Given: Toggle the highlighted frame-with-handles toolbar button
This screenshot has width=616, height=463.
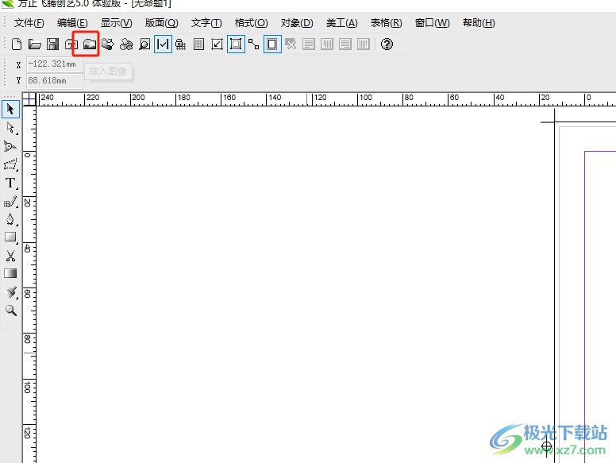Looking at the screenshot, I should (236, 44).
